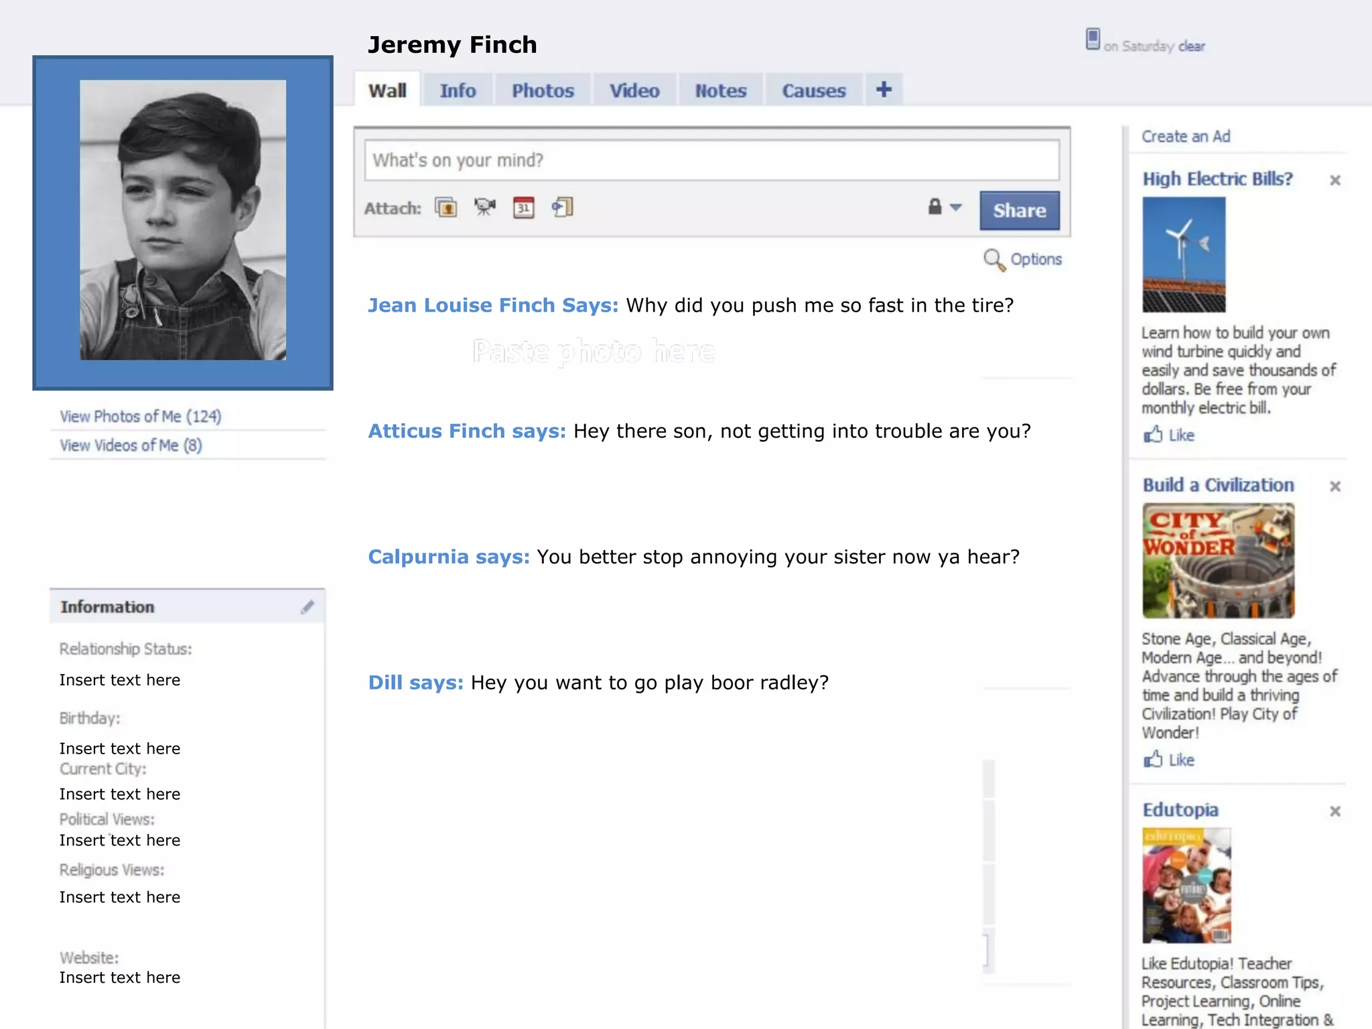1372x1029 pixels.
Task: Click the mobile phone status icon
Action: click(1093, 40)
